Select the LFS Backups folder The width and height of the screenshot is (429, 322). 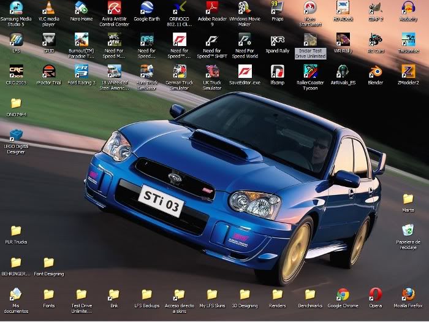[146, 294]
